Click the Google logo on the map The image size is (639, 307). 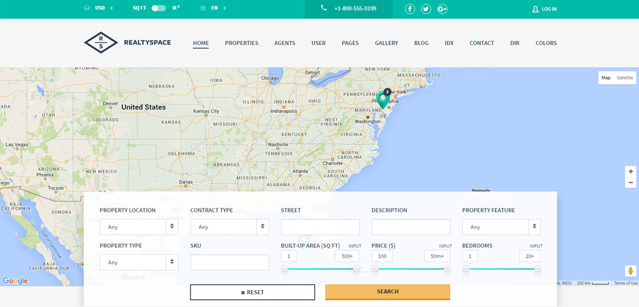[14, 280]
